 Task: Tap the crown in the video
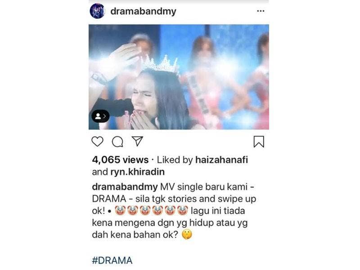tap(161, 63)
